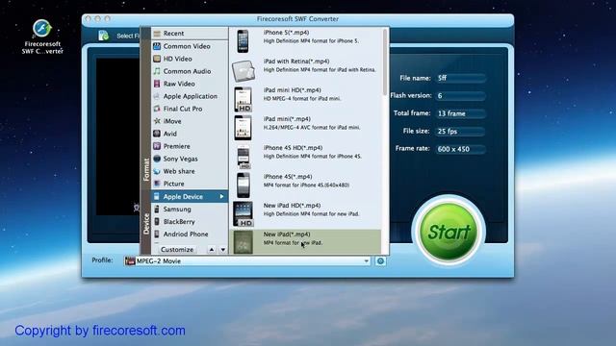Viewport: 616px width, 346px height.
Task: Click the iMove star icon
Action: click(157, 121)
